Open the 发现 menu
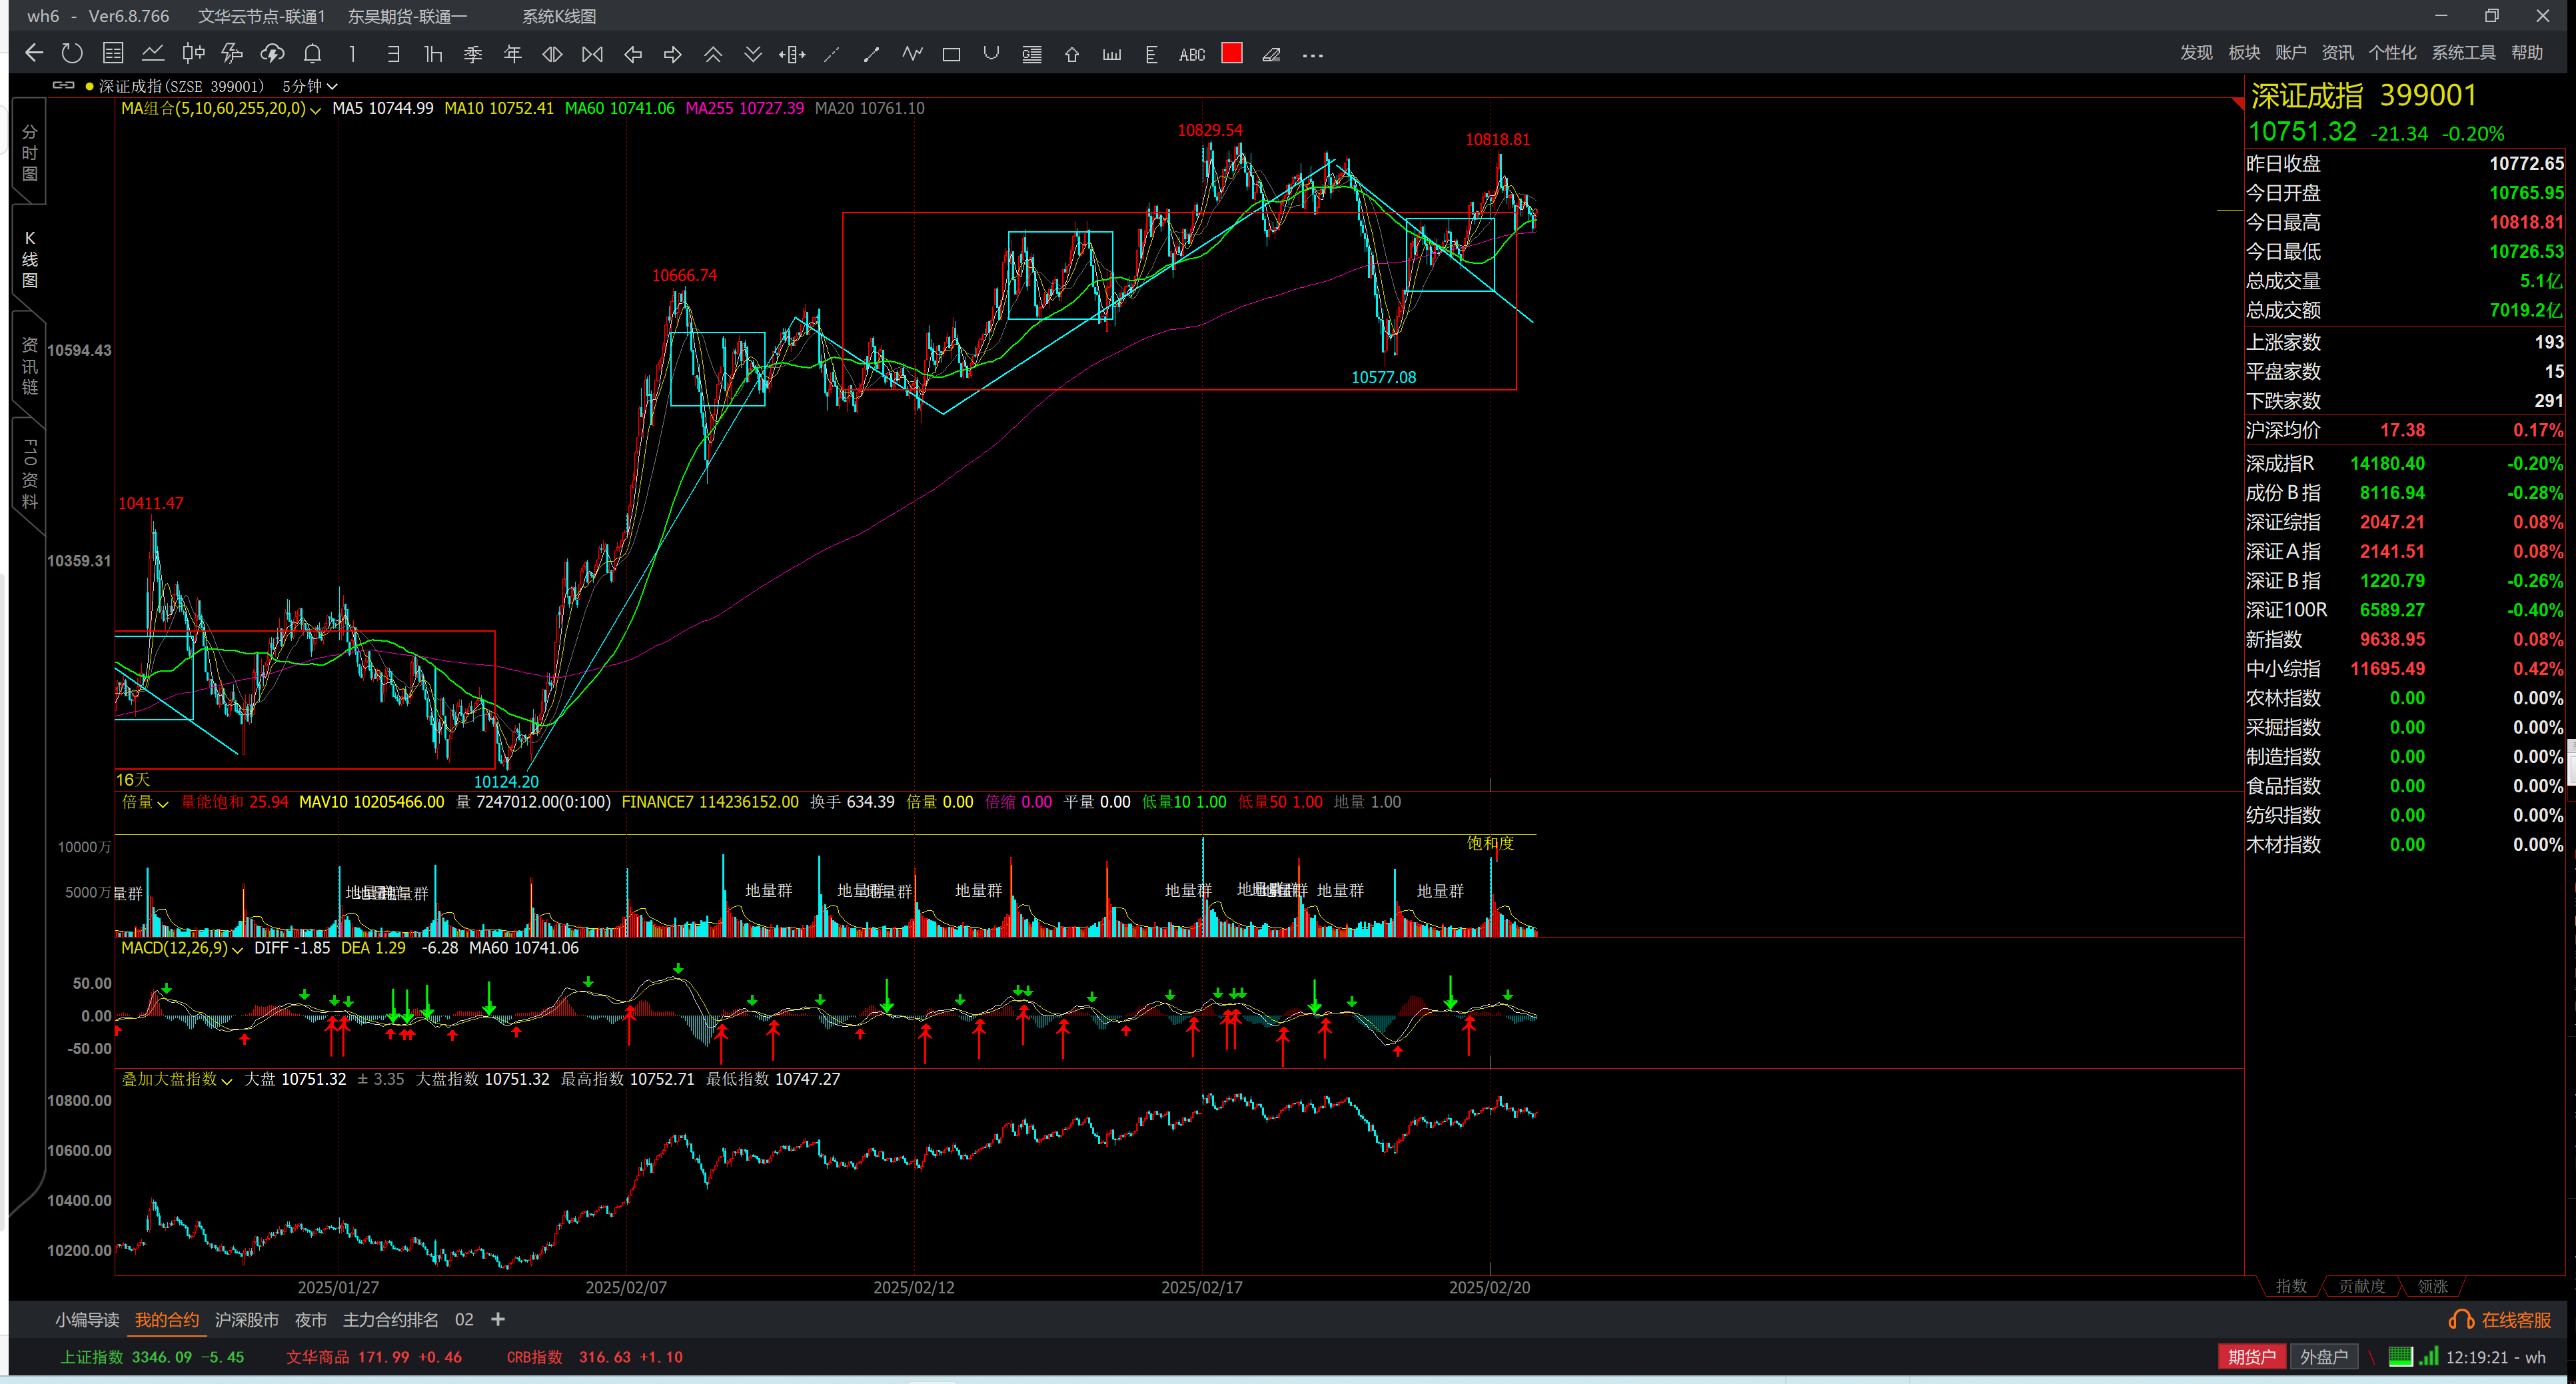This screenshot has width=2576, height=1384. click(2196, 52)
